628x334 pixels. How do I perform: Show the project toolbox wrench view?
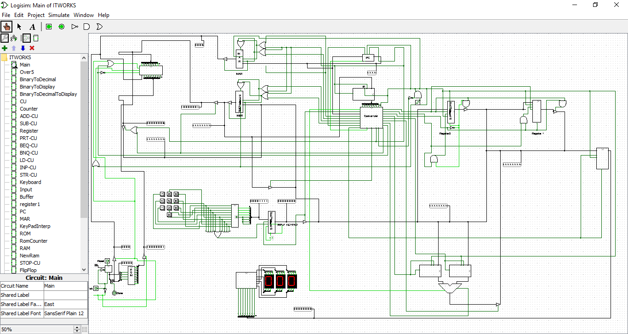click(5, 38)
